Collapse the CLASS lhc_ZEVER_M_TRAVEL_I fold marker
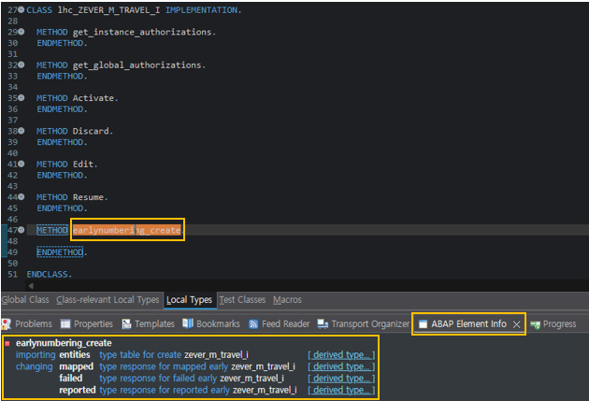The width and height of the screenshot is (589, 401). click(x=22, y=9)
